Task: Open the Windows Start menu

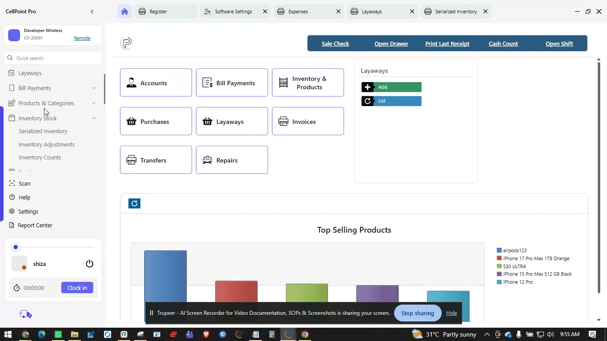Action: point(8,334)
